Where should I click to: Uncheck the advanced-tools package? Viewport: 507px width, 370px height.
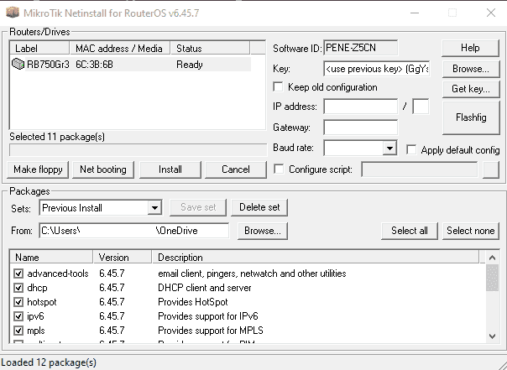pos(19,274)
